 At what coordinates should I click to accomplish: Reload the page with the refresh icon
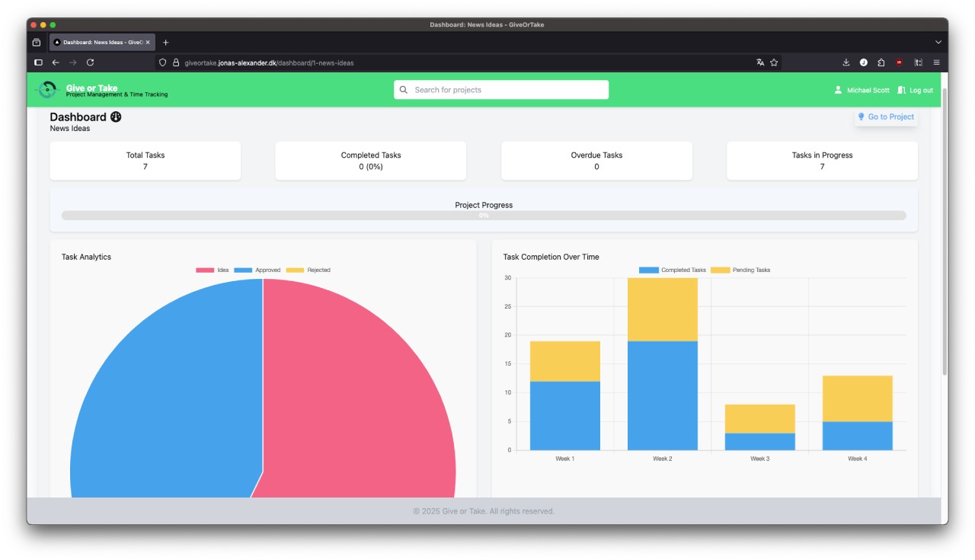[90, 62]
